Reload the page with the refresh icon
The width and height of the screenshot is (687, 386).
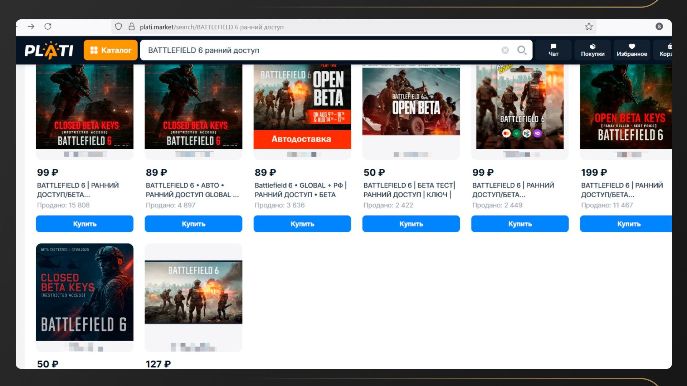tap(48, 26)
